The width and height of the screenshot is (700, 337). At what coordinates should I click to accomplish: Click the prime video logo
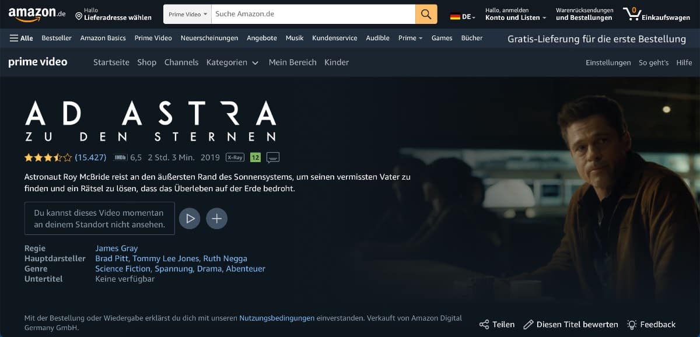point(38,62)
